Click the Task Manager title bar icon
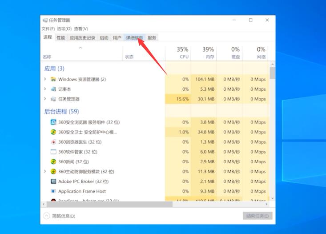326x234 pixels. (45, 20)
